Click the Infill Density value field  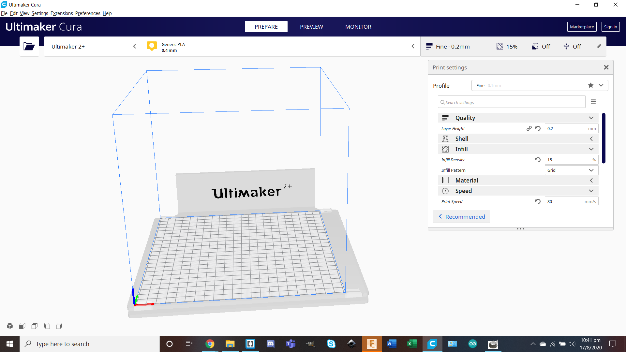click(572, 160)
